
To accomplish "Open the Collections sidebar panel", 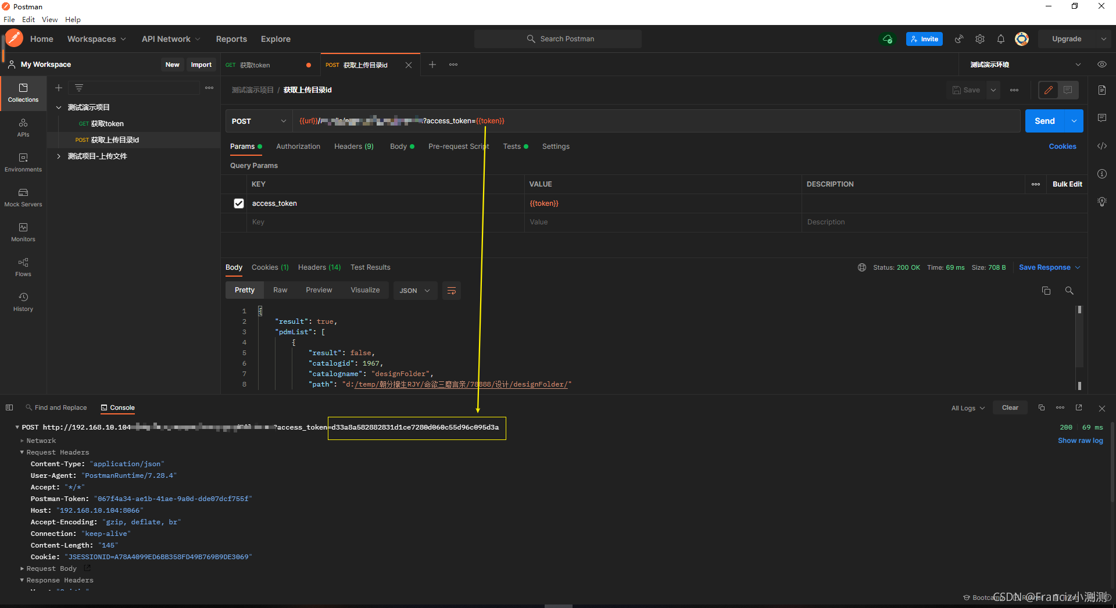I will (x=23, y=93).
